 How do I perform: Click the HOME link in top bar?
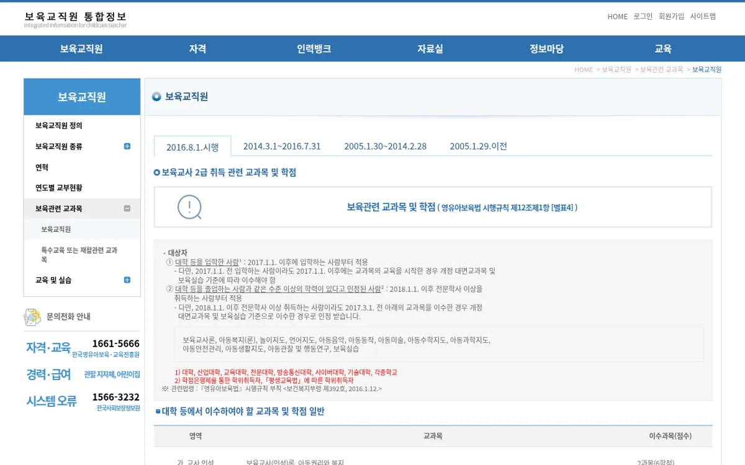point(618,17)
